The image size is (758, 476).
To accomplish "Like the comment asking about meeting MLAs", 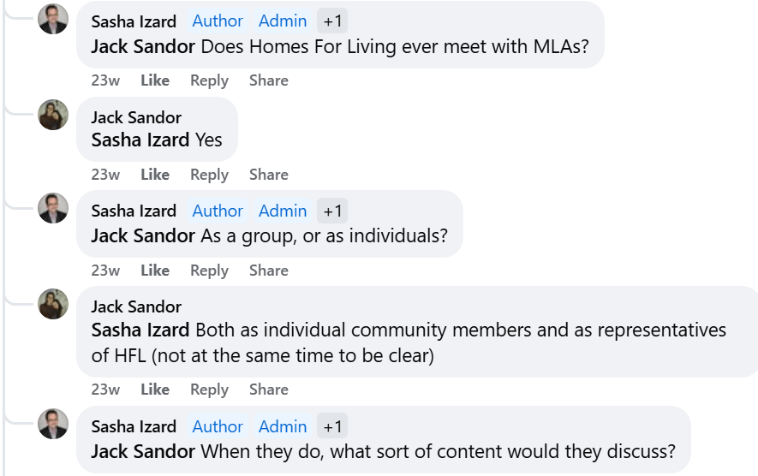I will [x=155, y=80].
